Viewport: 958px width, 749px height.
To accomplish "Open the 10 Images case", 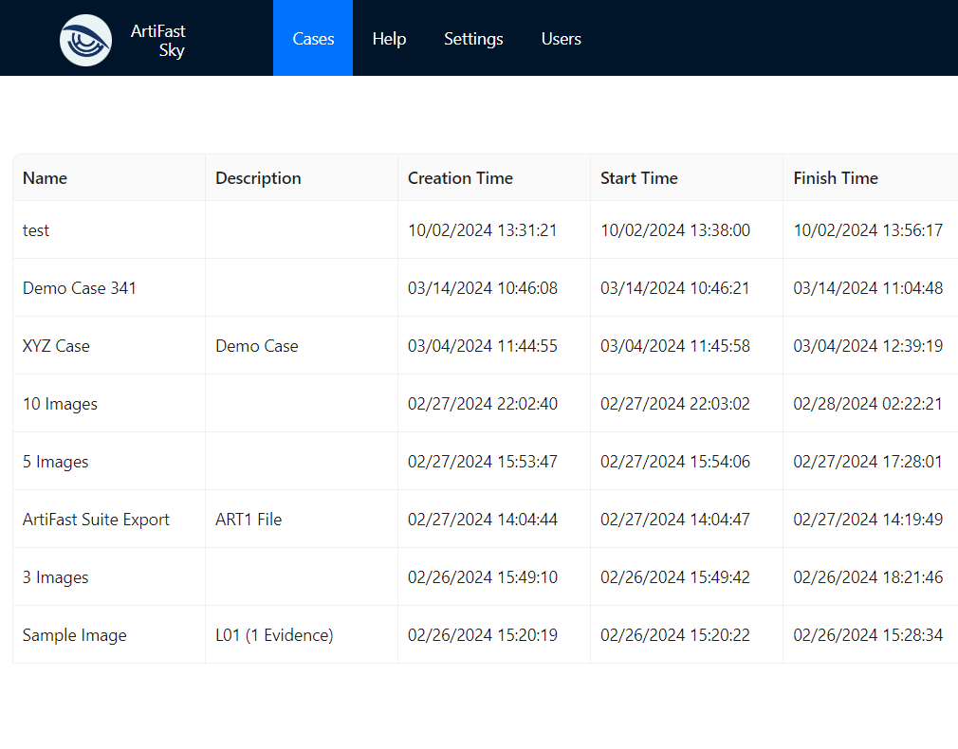I will point(60,404).
